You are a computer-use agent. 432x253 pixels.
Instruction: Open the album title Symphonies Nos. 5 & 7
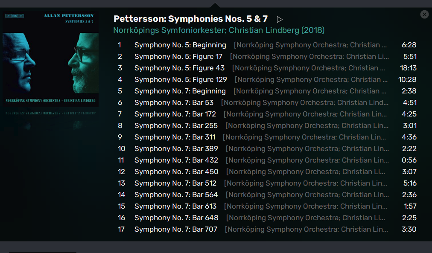190,19
